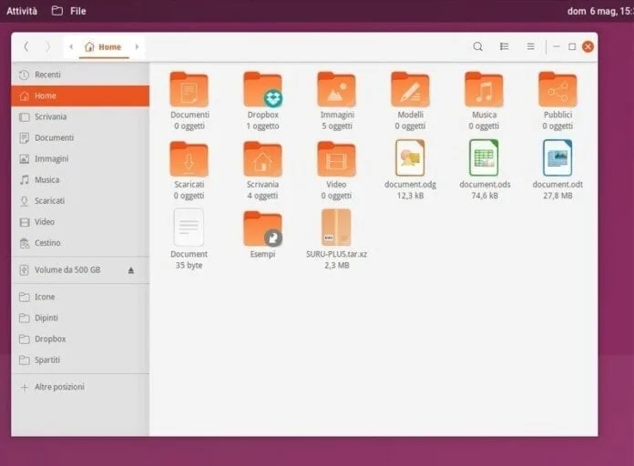The width and height of the screenshot is (634, 466).
Task: Select Cestino in the sidebar
Action: coord(47,243)
